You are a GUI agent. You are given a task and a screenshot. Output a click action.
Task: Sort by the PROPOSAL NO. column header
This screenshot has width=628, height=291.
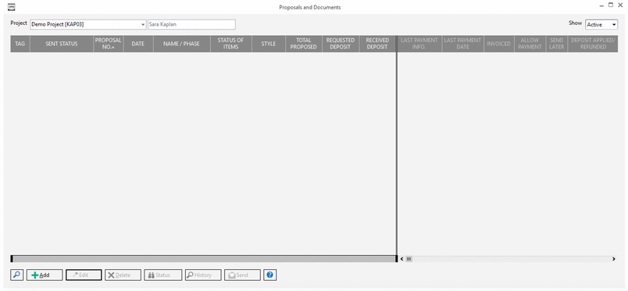[108, 44]
